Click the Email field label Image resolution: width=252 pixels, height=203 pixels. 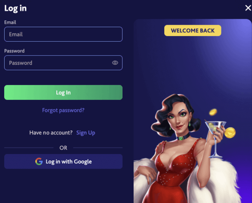pos(10,22)
